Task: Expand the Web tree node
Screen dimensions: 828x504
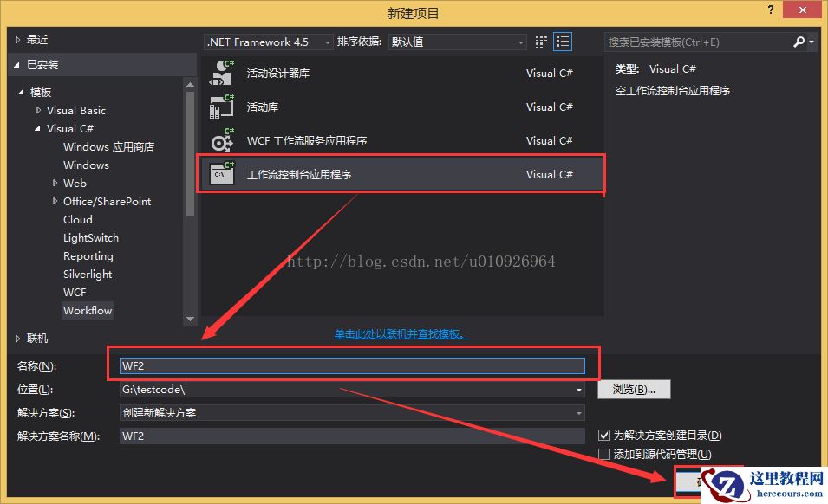Action: (x=55, y=183)
